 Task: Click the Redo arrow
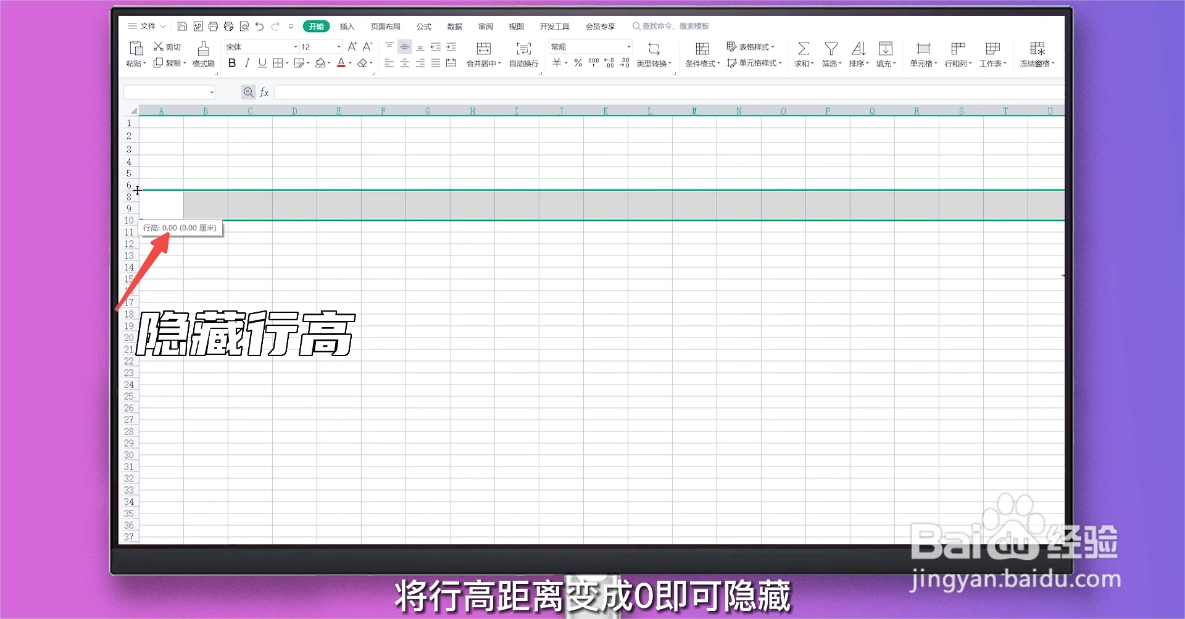[x=275, y=27]
